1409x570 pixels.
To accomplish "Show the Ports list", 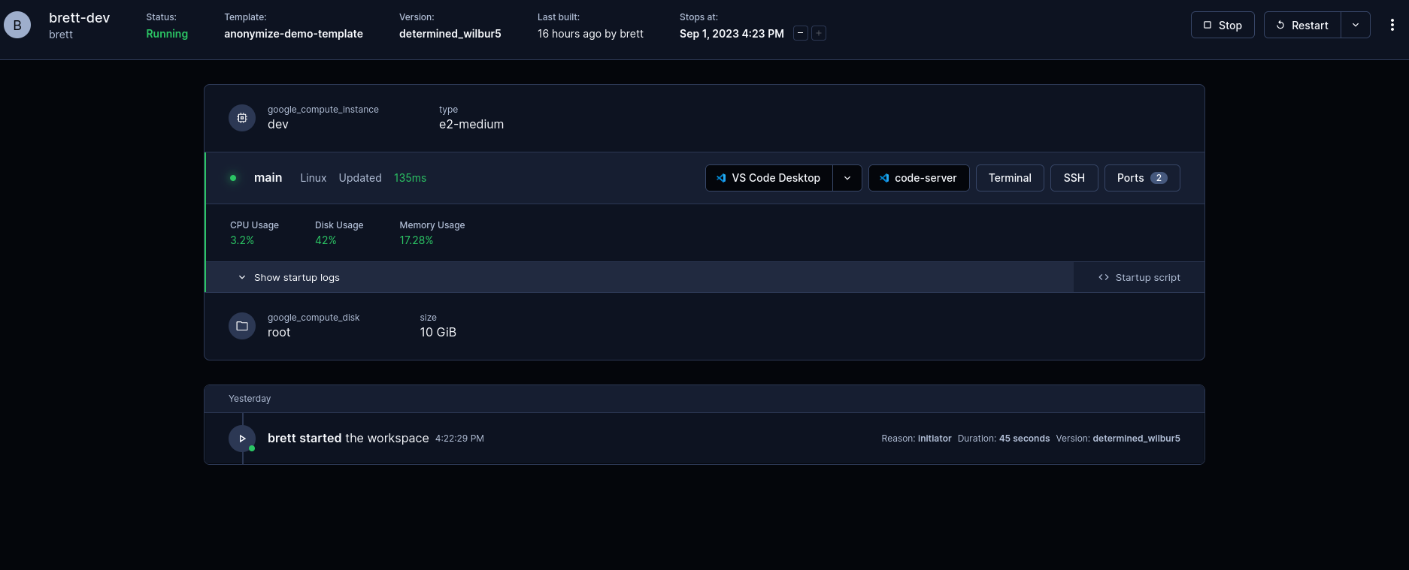I will [1142, 178].
